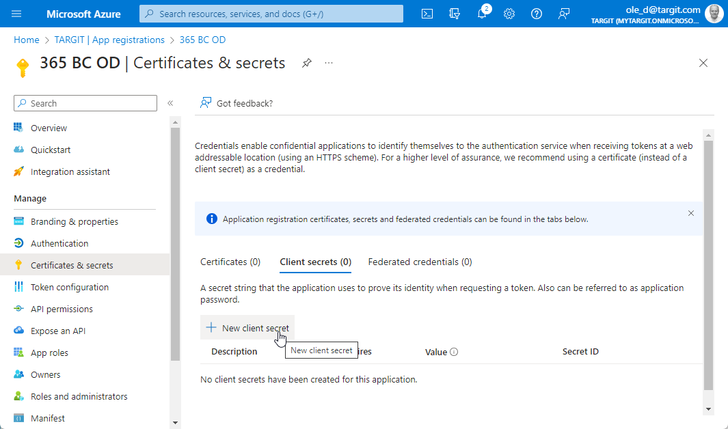Viewport: 728px width, 429px height.
Task: Collapse the left navigation menu
Action: (170, 103)
